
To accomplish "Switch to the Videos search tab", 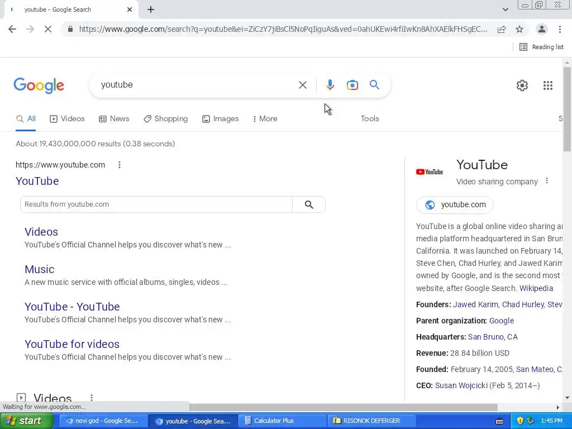I will coord(67,119).
